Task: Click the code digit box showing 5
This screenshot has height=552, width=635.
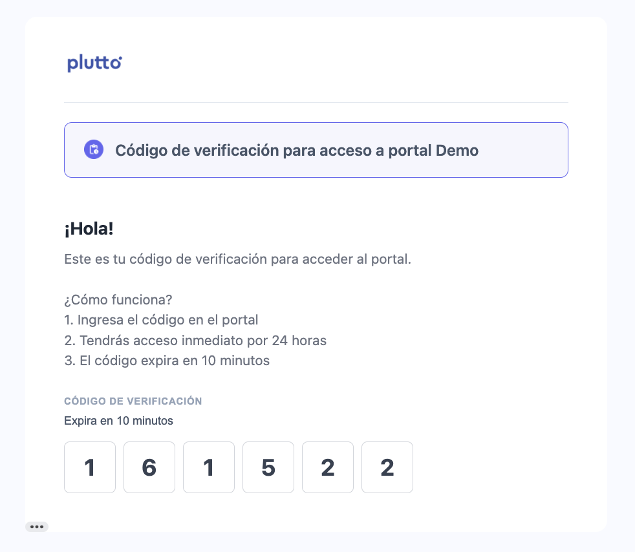Action: (268, 467)
